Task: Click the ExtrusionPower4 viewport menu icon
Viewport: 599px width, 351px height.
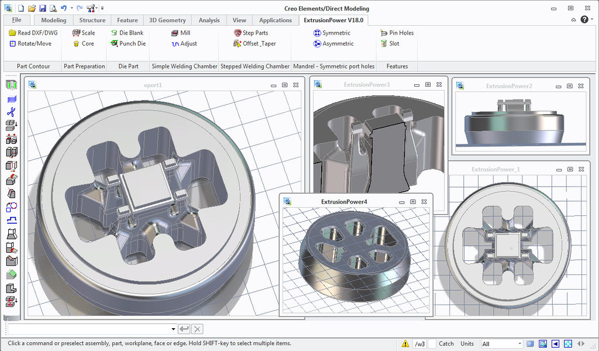Action: (287, 201)
